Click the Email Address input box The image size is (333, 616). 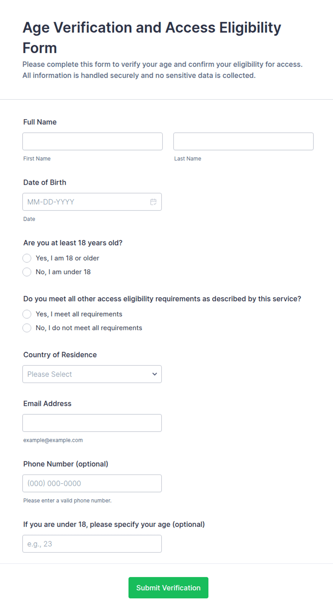[x=92, y=423]
